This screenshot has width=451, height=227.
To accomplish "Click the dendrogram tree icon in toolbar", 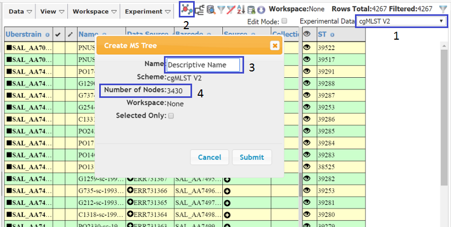I will 199,10.
